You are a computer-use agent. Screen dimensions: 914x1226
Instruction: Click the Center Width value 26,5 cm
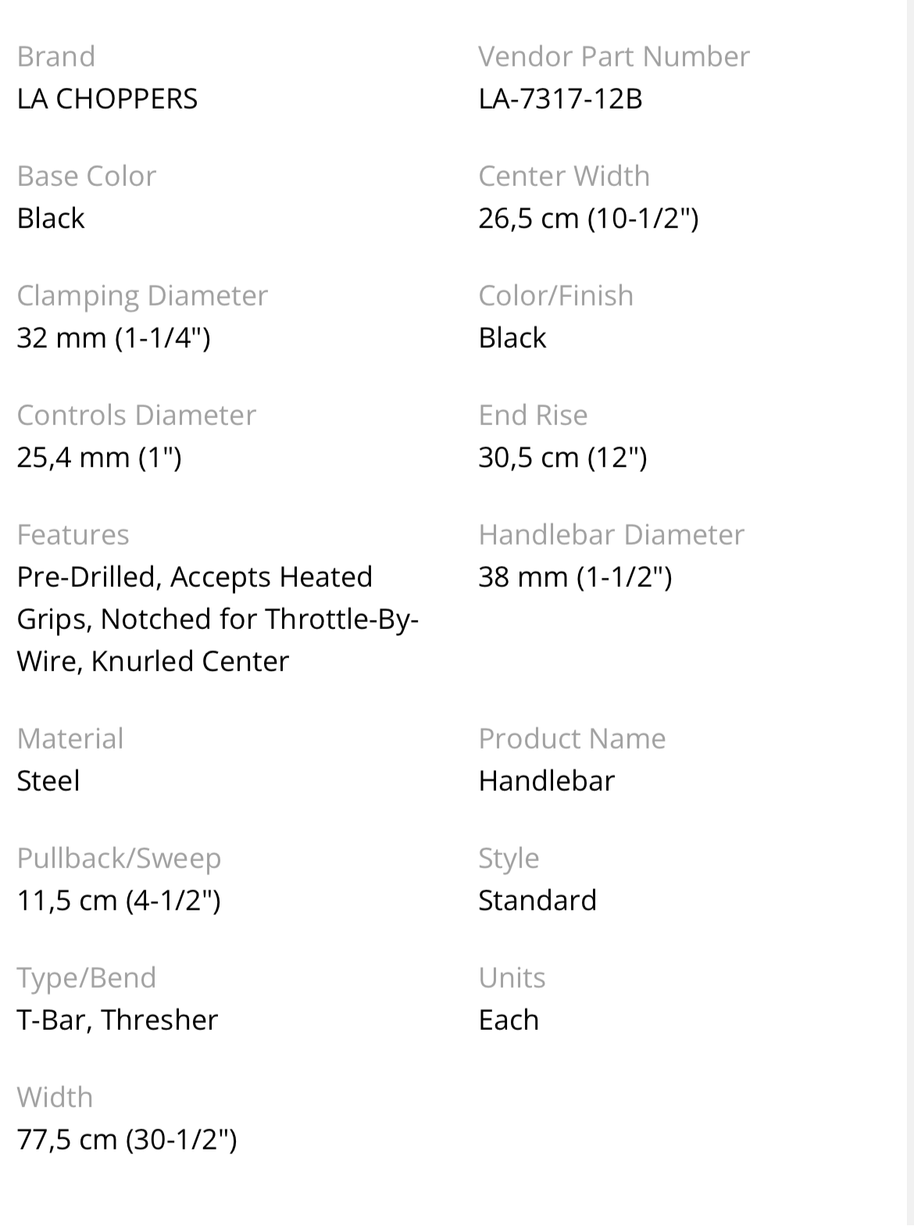[x=588, y=218]
